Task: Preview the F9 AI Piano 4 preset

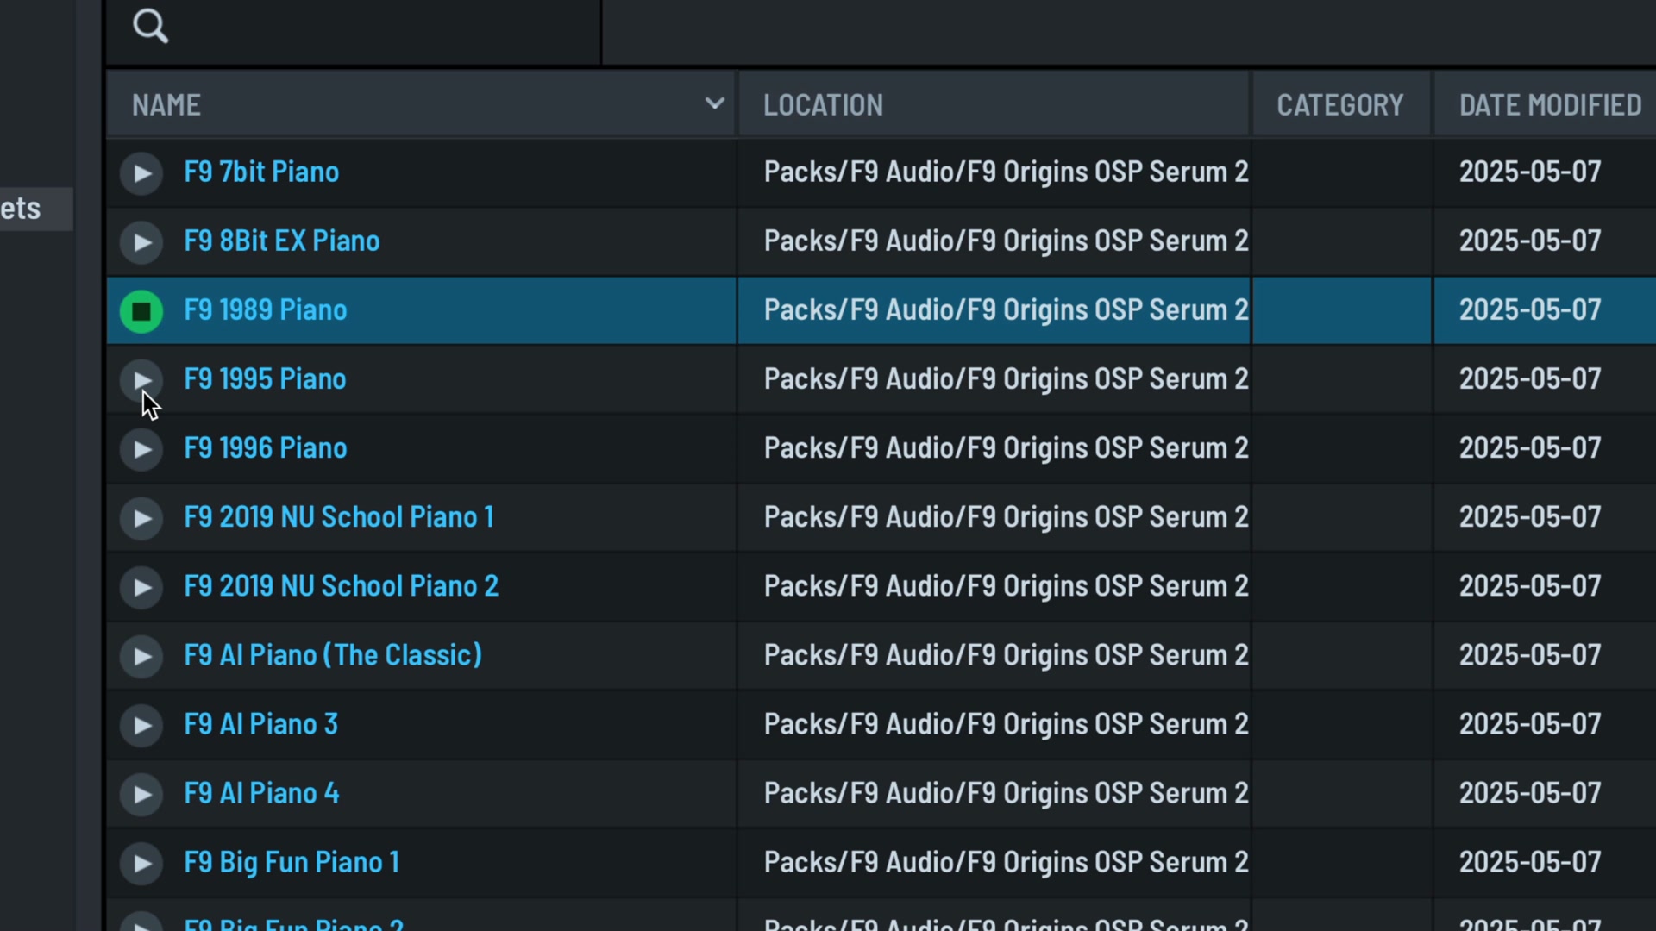Action: [141, 794]
